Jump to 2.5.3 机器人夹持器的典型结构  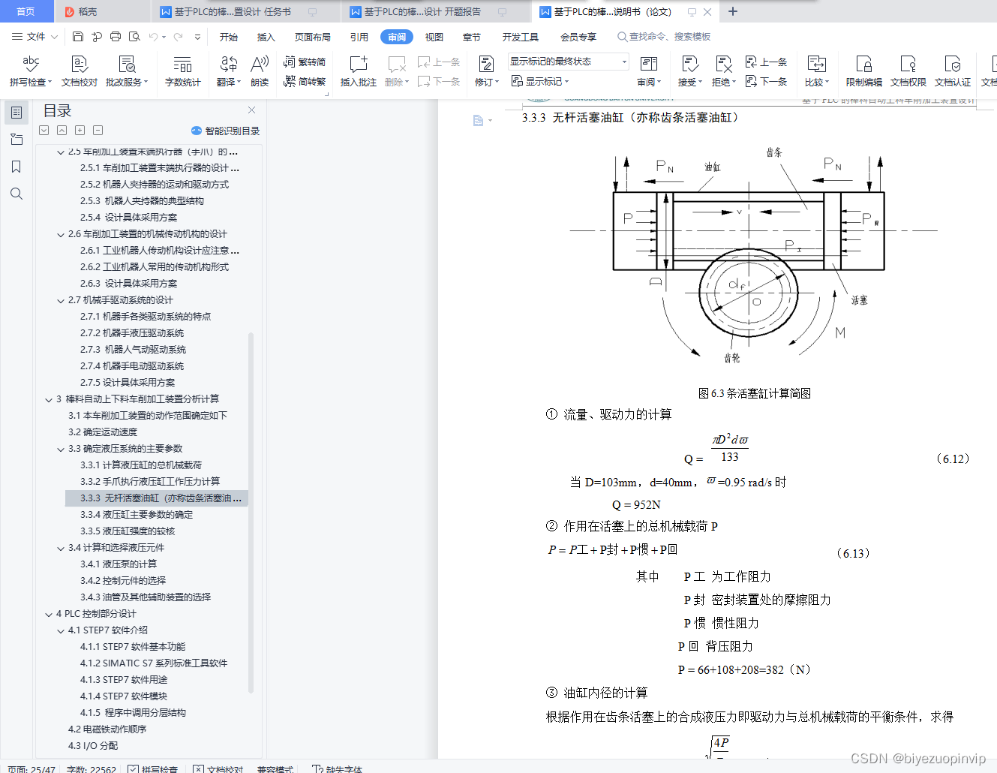coord(142,201)
